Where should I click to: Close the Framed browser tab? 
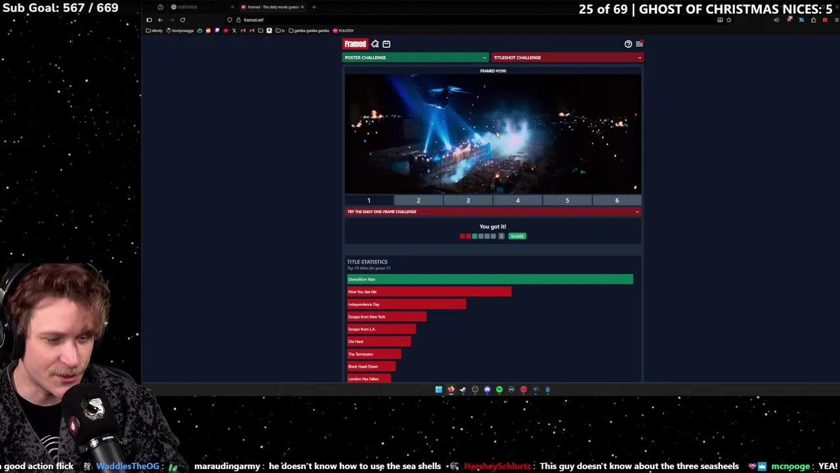[x=303, y=7]
